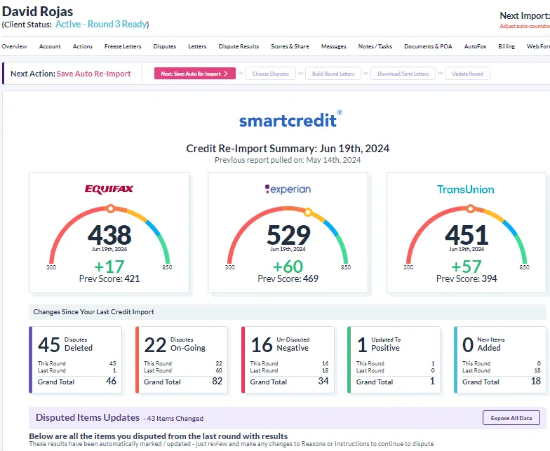Screen dimensions: 550x451
Task: Open the 0 New Items Added card
Action: click(x=500, y=359)
